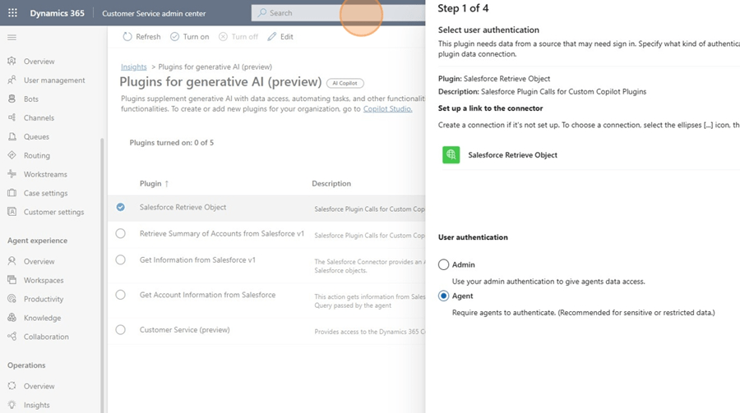
Task: Collapse the hamburger navigation menu
Action: point(12,38)
